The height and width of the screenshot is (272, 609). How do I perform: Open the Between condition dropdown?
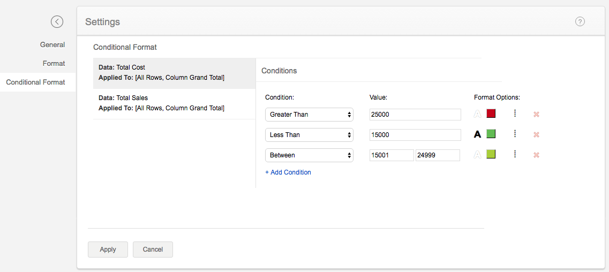coord(309,155)
